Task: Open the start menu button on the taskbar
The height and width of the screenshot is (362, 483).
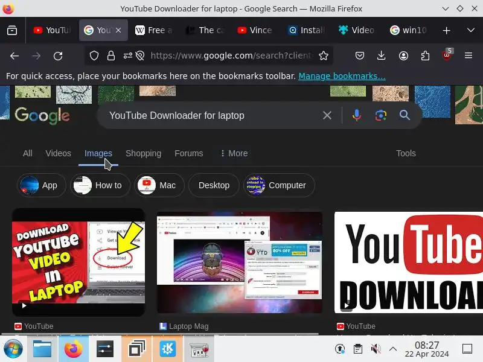Action: (x=13, y=349)
